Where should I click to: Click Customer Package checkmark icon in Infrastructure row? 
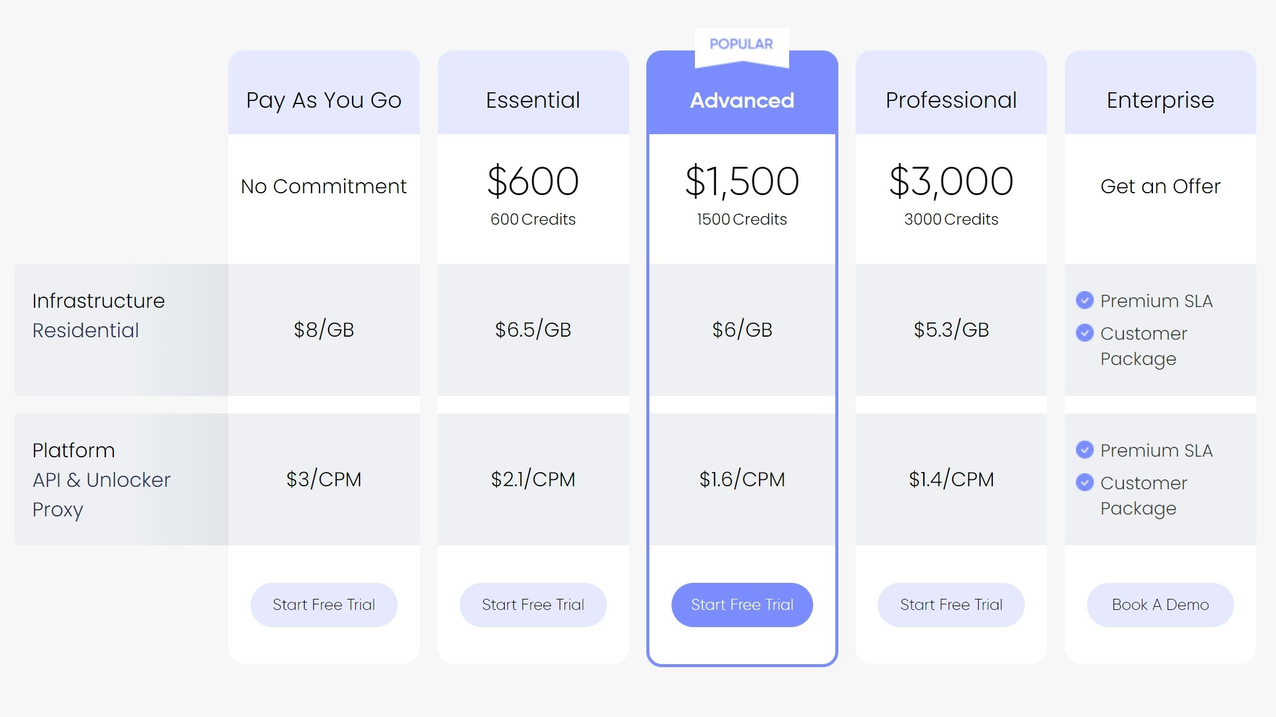pyautogui.click(x=1085, y=333)
